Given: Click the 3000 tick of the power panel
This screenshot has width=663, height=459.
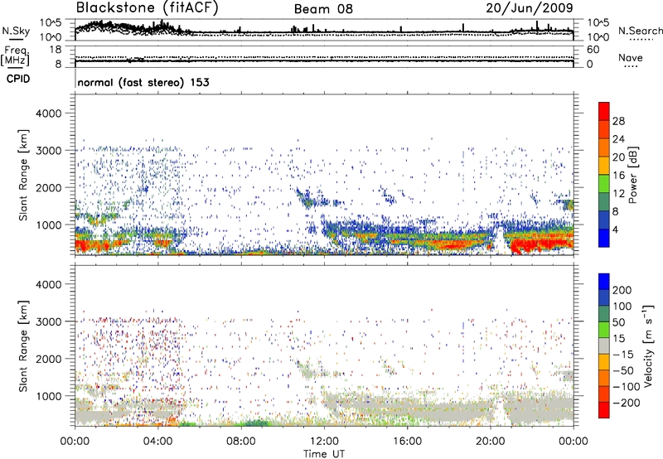Looking at the screenshot, I should click(48, 151).
